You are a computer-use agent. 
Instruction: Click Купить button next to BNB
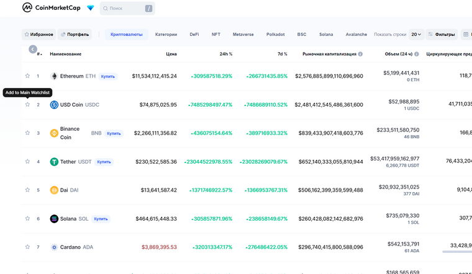(114, 133)
